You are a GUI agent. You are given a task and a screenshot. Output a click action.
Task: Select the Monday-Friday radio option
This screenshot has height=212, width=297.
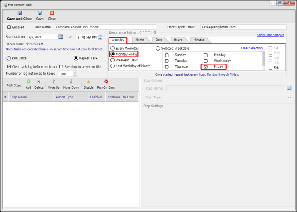113,54
